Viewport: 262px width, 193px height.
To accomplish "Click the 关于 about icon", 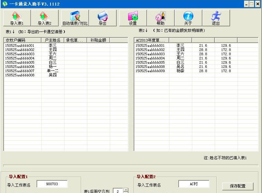I will coord(188,18).
